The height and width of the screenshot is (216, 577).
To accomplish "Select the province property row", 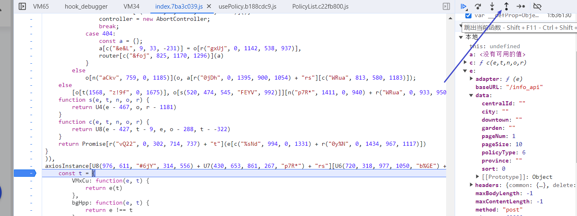I will [x=502, y=160].
